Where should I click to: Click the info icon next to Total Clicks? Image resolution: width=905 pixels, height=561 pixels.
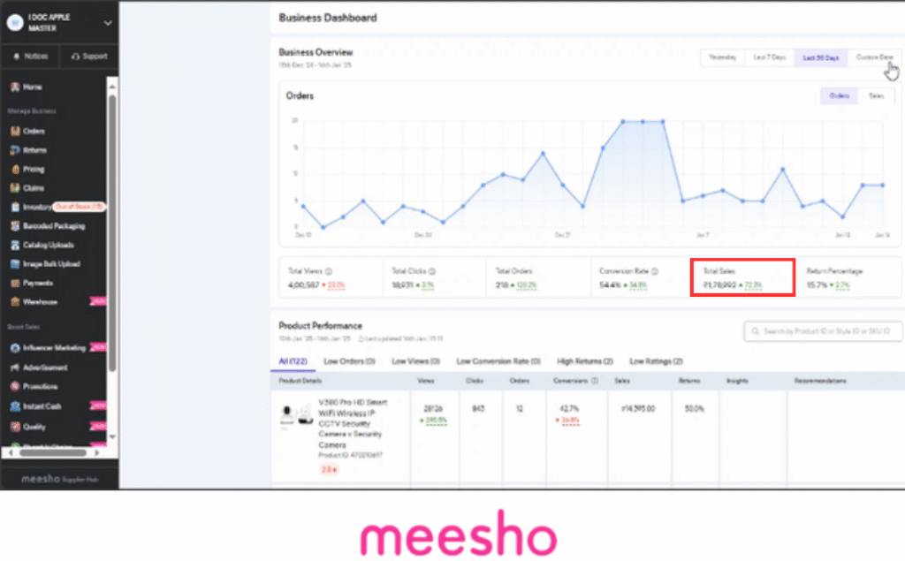[431, 271]
